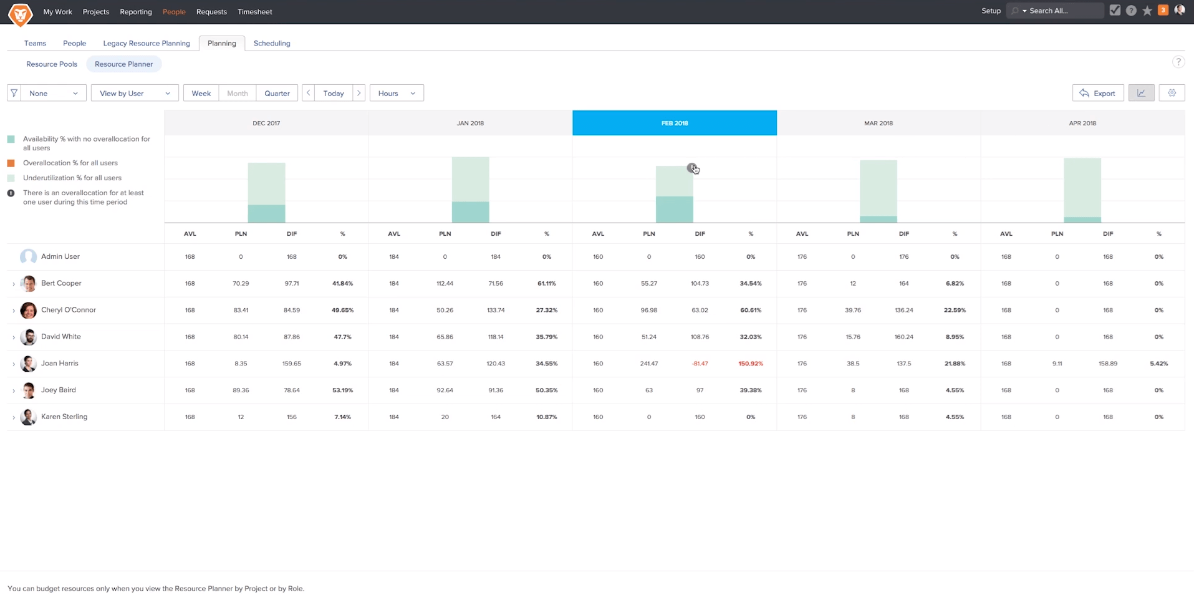This screenshot has width=1194, height=595.
Task: Switch timeline view to Week
Action: pos(201,93)
